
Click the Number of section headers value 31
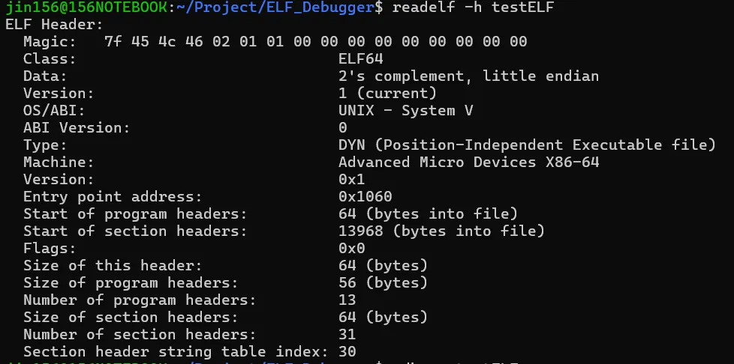[x=347, y=335]
